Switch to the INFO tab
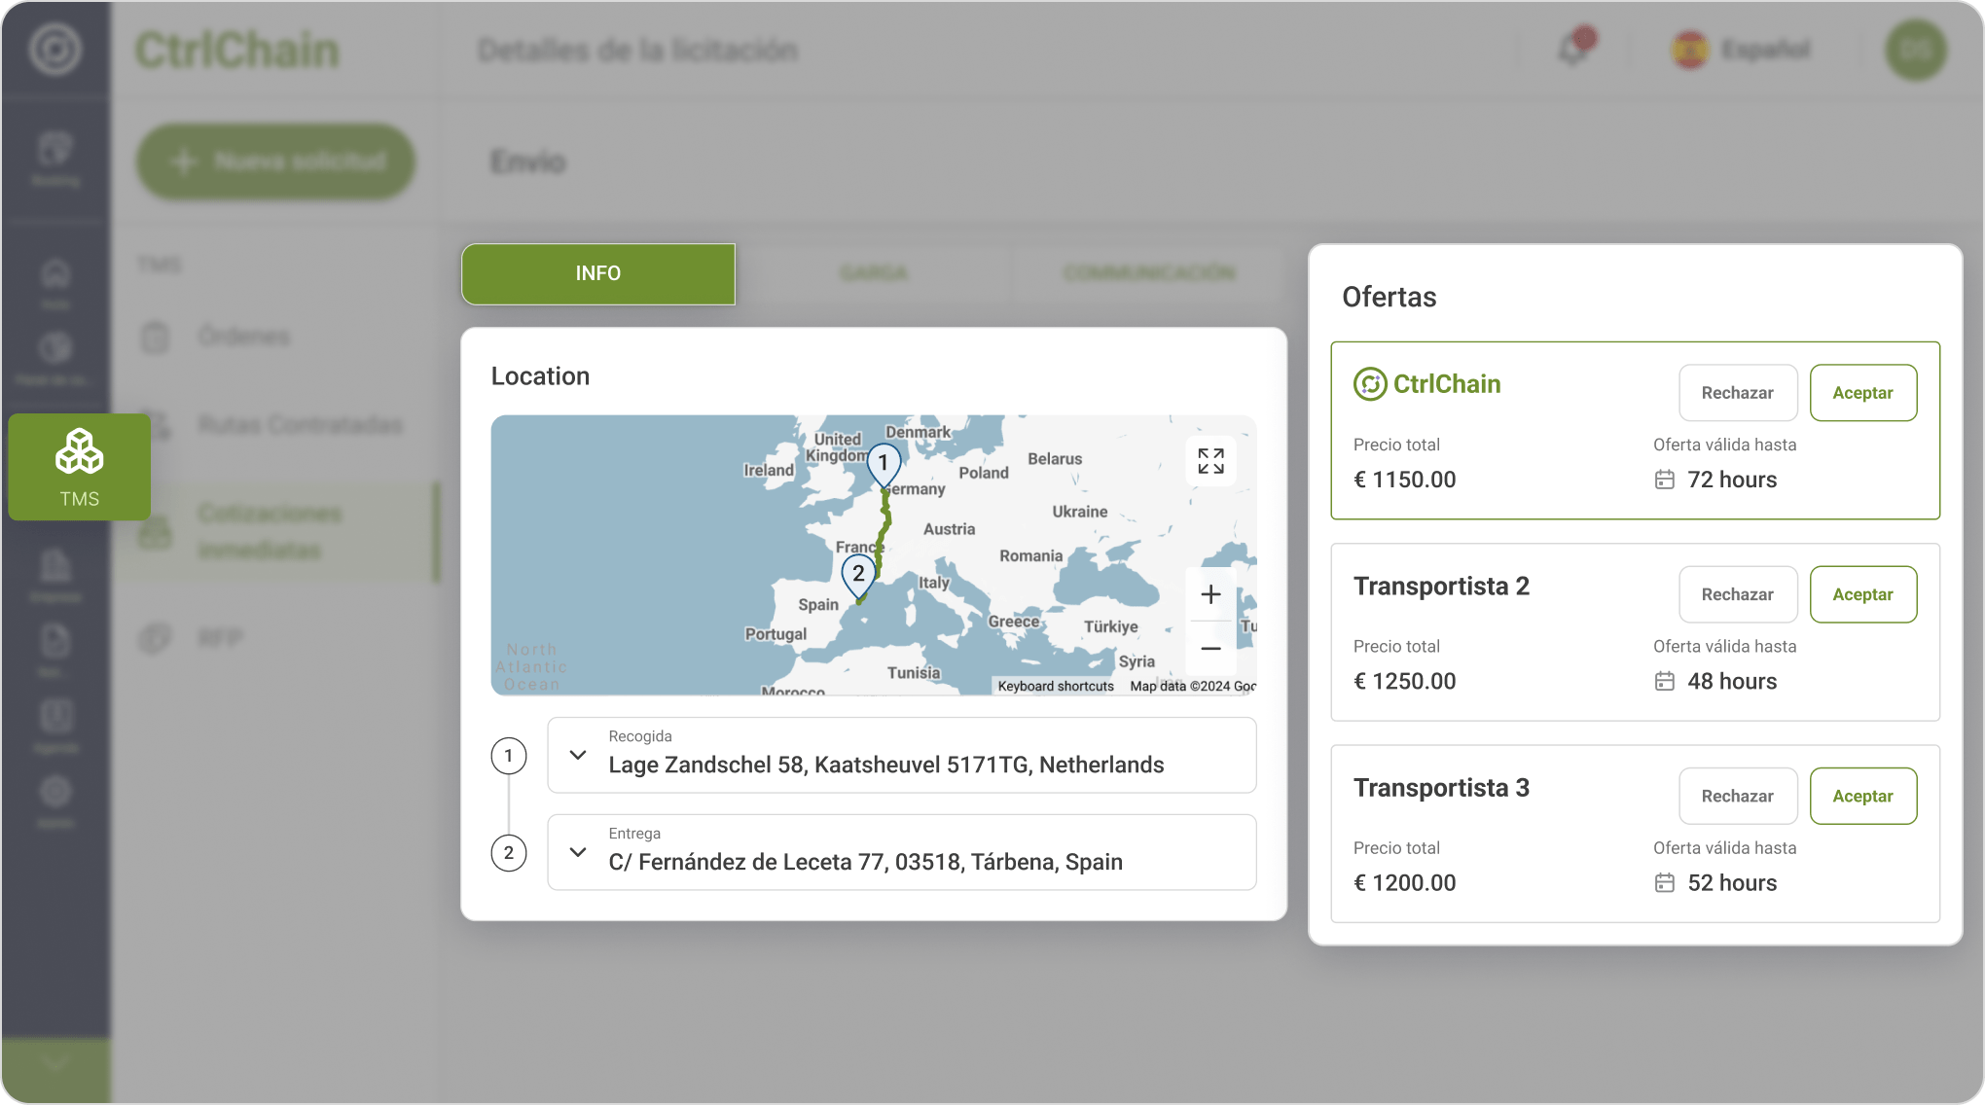1985x1105 pixels. (x=598, y=273)
